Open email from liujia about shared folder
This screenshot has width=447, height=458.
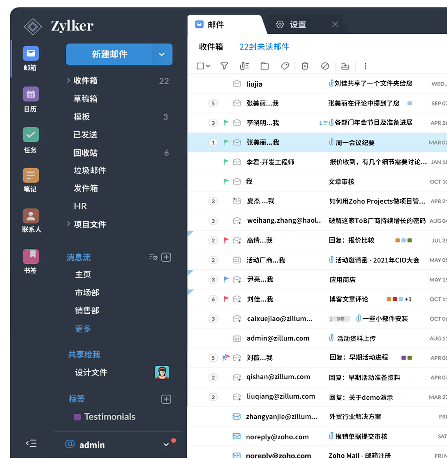(x=317, y=84)
